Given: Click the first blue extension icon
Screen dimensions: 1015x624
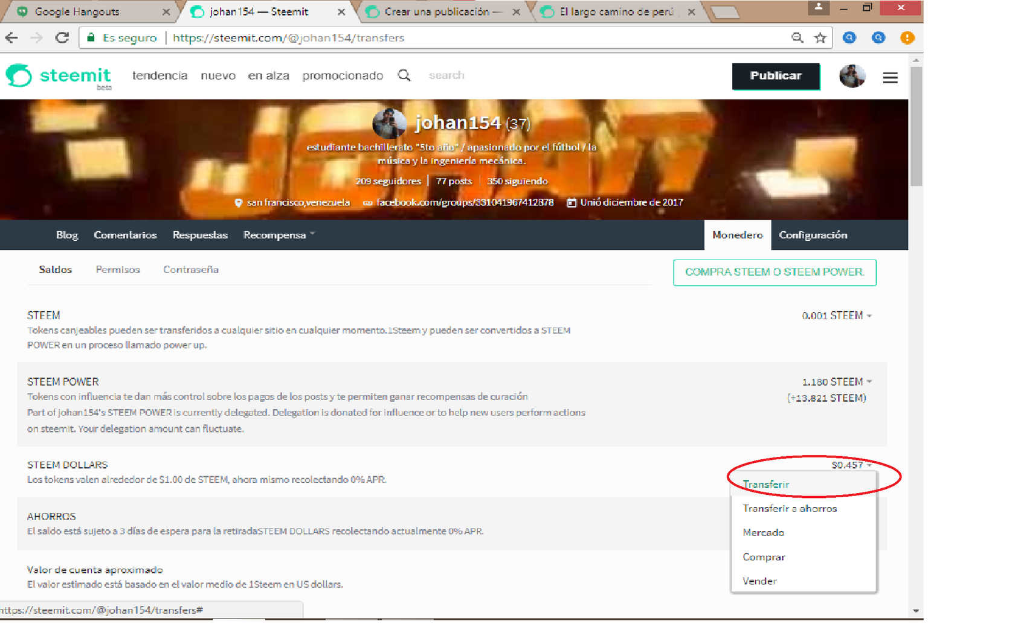Looking at the screenshot, I should (x=849, y=38).
